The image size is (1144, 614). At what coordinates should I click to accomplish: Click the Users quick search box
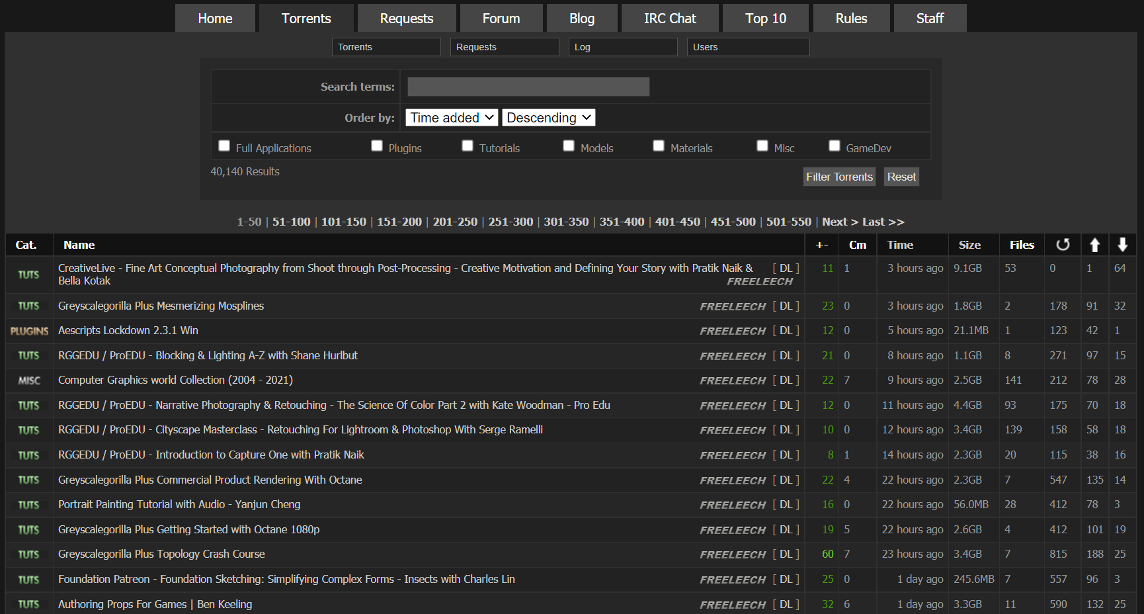point(748,47)
